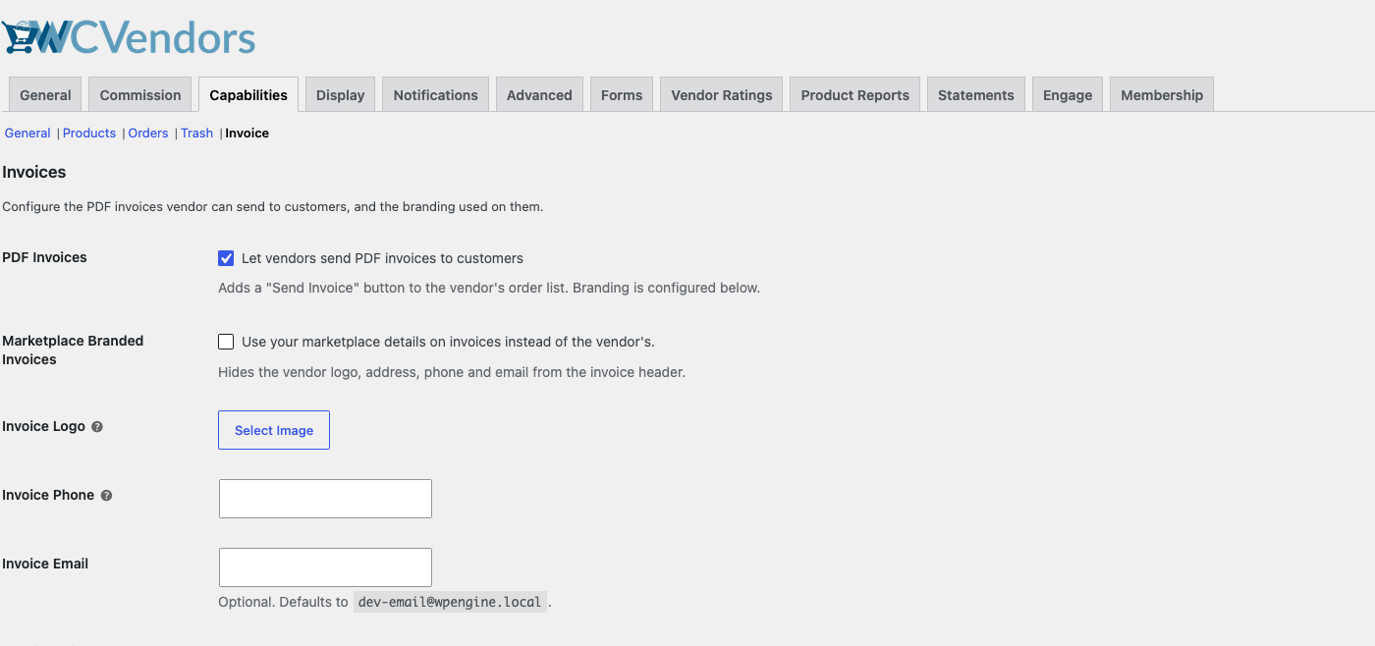Uncheck Let vendors send PDF invoices
1375x646 pixels.
[226, 258]
